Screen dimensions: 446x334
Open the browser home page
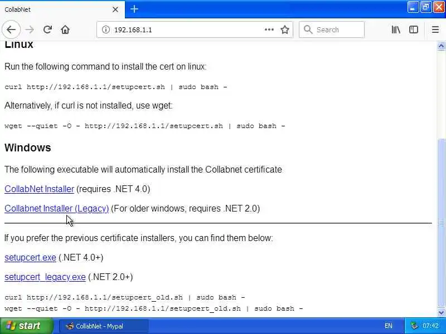pos(65,30)
